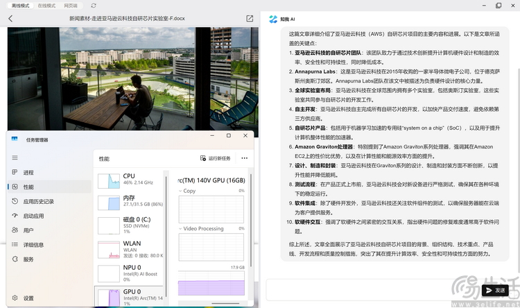Click the performance list vertical scrollbar
The width and height of the screenshot is (520, 308).
pyautogui.click(x=166, y=236)
